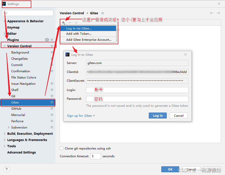Click the help question mark button

tap(6, 169)
